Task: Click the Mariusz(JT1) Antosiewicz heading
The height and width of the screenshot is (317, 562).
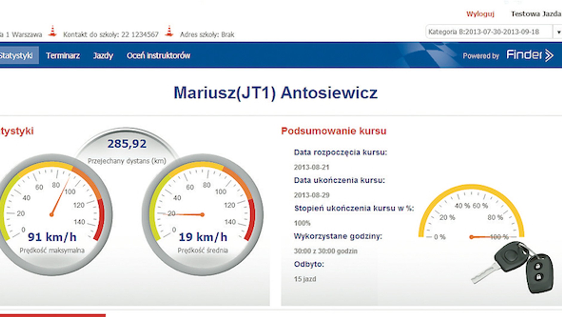Action: 276,93
